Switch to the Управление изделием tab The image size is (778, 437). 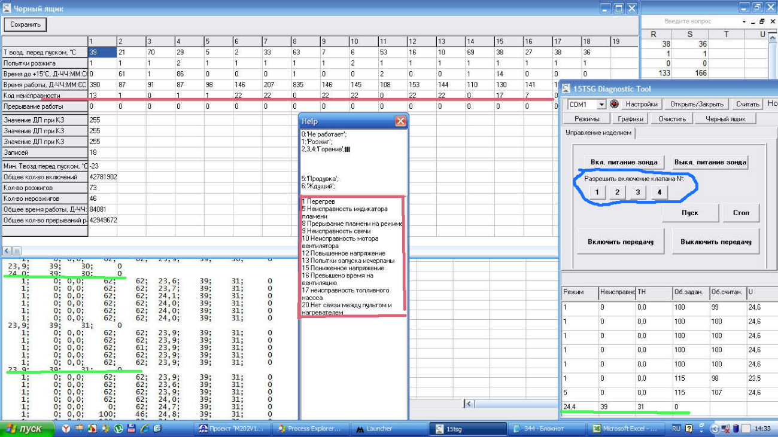(x=598, y=133)
